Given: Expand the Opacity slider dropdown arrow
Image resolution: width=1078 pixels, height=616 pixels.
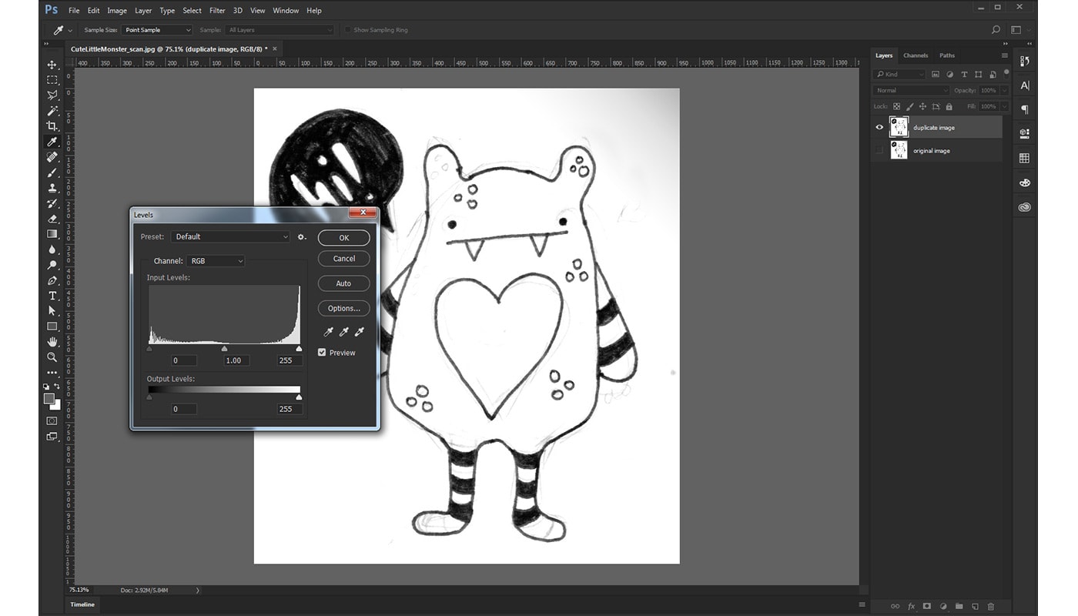Looking at the screenshot, I should pos(1004,91).
